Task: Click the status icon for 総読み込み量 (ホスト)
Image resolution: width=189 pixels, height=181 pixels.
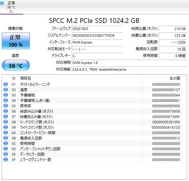Action: coord(6,111)
